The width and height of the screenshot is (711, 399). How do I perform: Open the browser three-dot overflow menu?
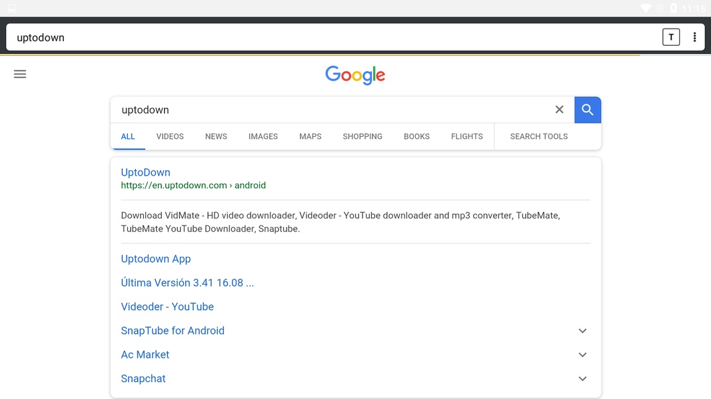coord(694,37)
